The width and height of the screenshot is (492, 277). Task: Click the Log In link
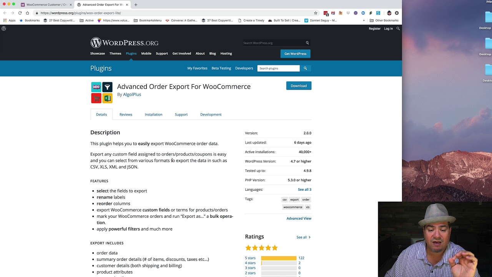click(x=389, y=28)
